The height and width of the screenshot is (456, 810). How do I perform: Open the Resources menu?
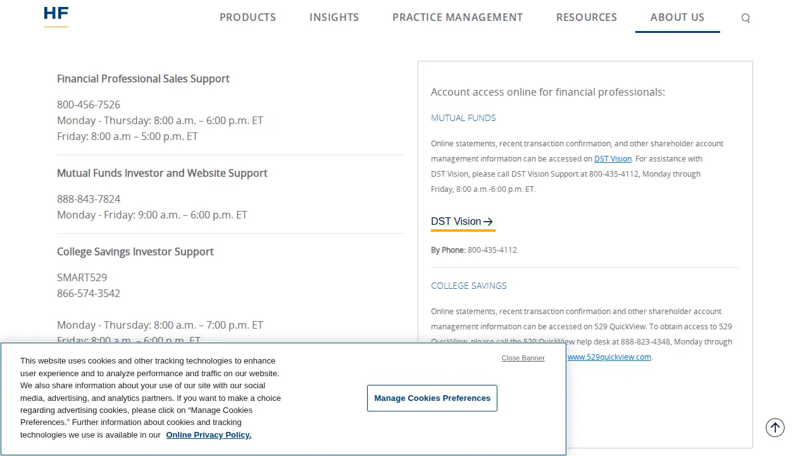tap(587, 17)
